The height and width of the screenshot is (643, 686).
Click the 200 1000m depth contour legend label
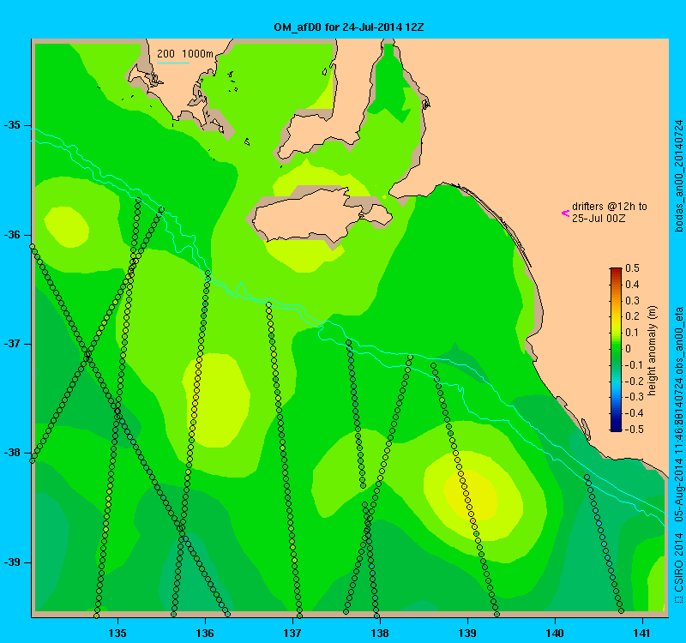(185, 54)
